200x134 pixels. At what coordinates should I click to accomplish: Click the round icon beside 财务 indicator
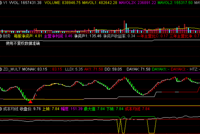(1, 36)
